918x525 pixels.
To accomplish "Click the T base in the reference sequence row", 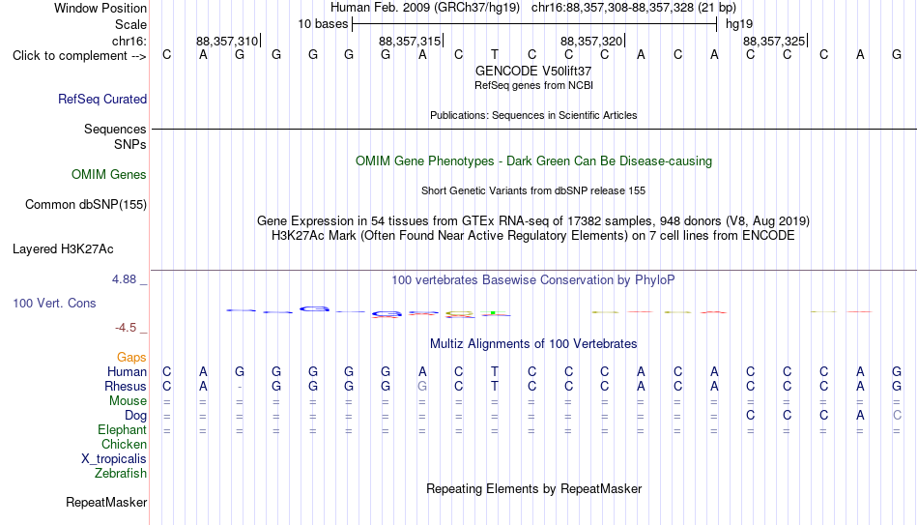I will click(495, 55).
